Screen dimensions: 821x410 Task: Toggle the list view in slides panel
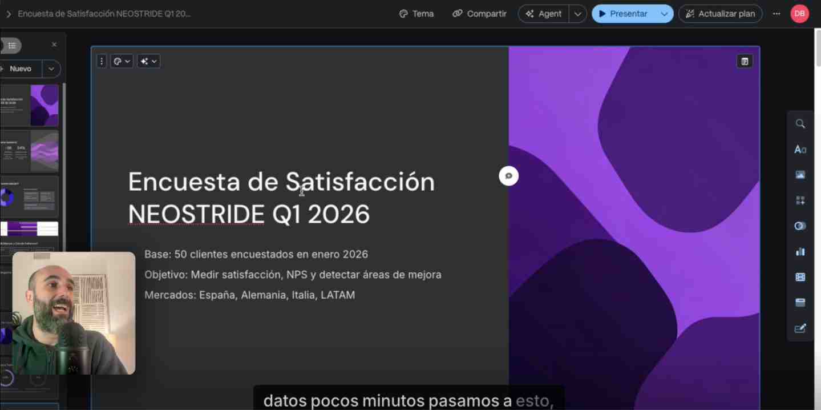11,46
